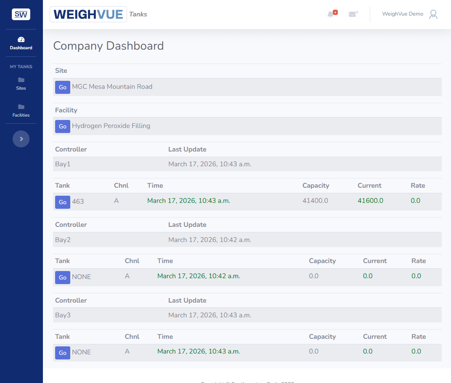Expand the Controller Bay3 section

(x=71, y=300)
